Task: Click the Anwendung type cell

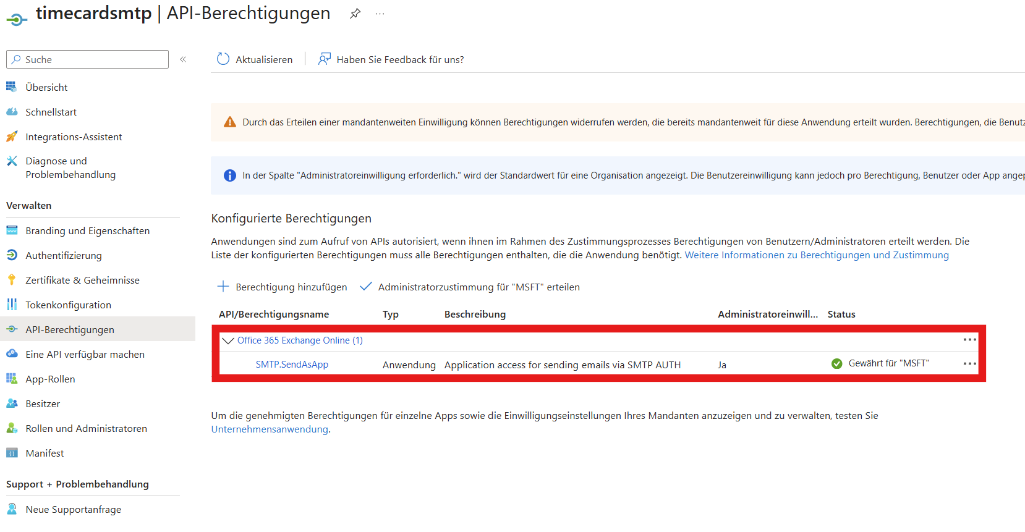Action: click(409, 365)
